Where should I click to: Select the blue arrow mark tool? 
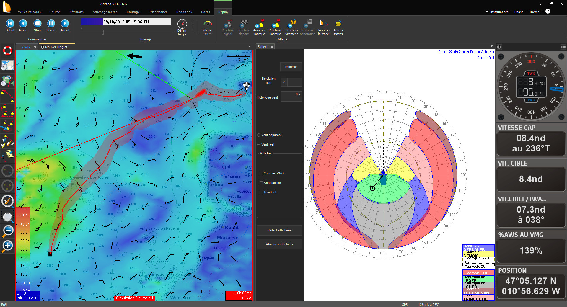click(x=8, y=126)
